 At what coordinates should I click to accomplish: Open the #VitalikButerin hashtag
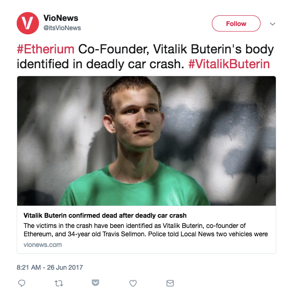click(229, 64)
